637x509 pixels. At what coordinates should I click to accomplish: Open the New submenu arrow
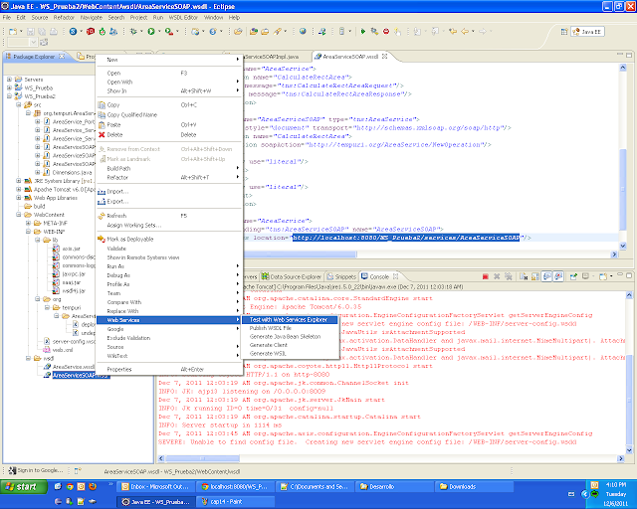[x=238, y=60]
